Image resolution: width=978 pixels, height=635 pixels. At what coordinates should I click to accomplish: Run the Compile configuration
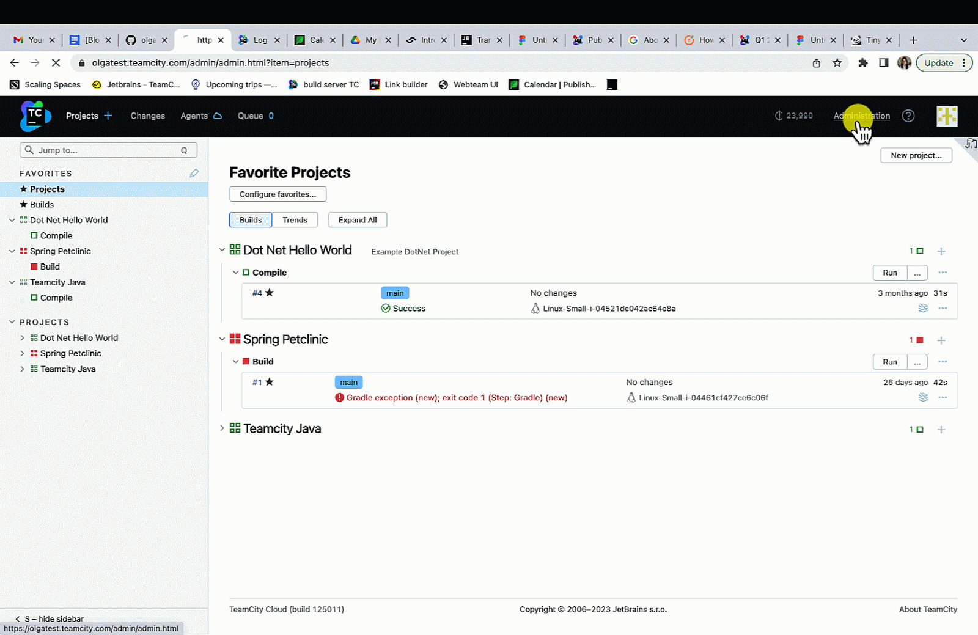pyautogui.click(x=890, y=273)
